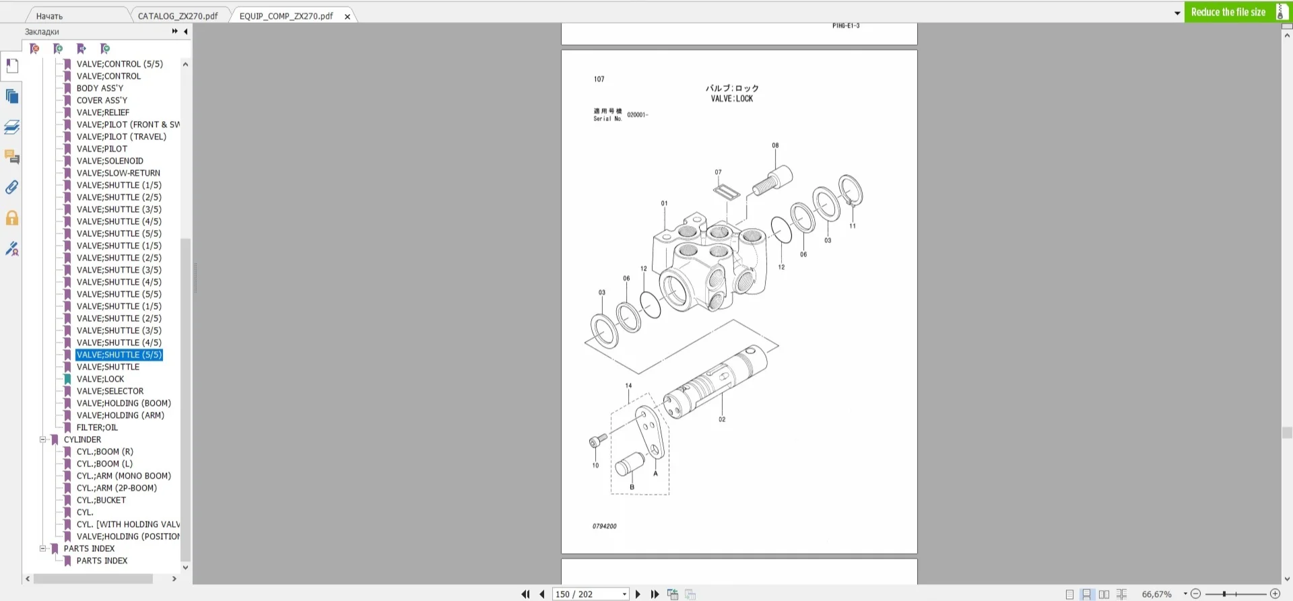Open the comments panel icon
Viewport: 1293px width, 601px height.
point(12,157)
